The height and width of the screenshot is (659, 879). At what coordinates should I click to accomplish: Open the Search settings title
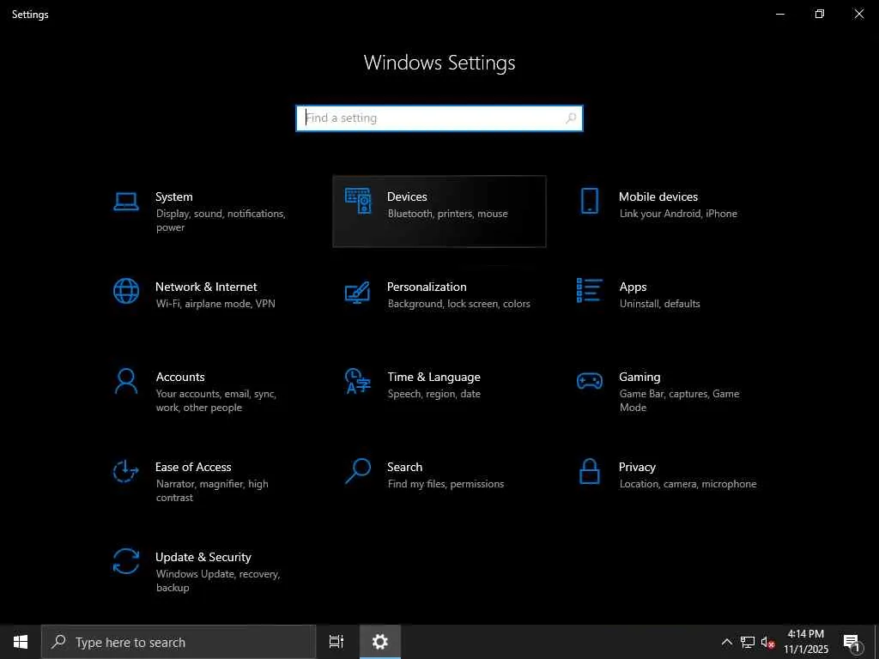click(405, 468)
